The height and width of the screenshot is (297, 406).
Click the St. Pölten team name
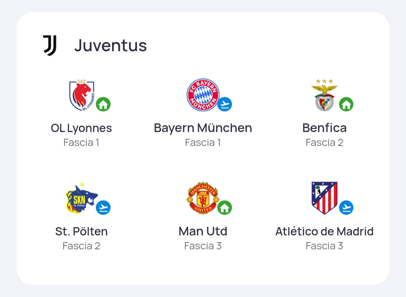pos(81,232)
